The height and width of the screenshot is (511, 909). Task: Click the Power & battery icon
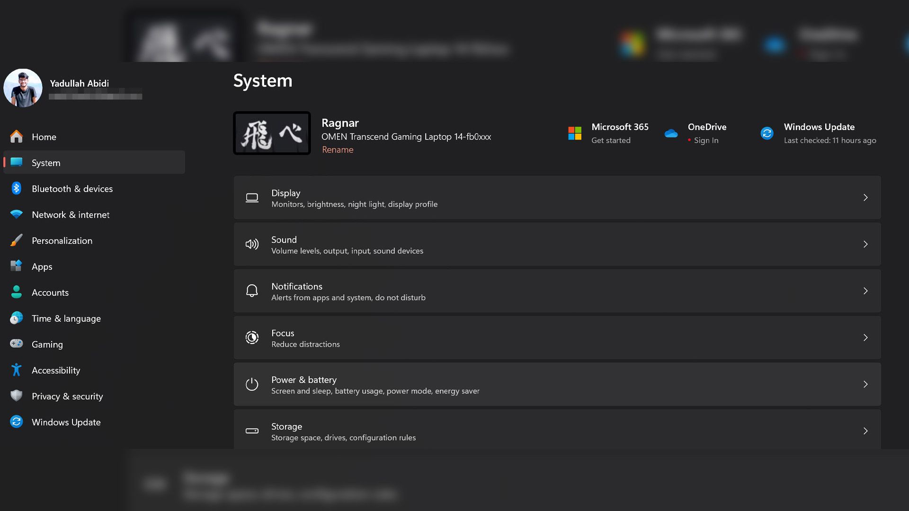click(x=252, y=384)
